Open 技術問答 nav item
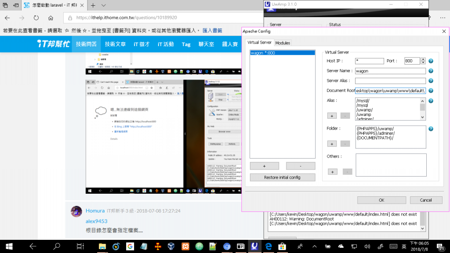This screenshot has width=450, height=253. pyautogui.click(x=87, y=44)
